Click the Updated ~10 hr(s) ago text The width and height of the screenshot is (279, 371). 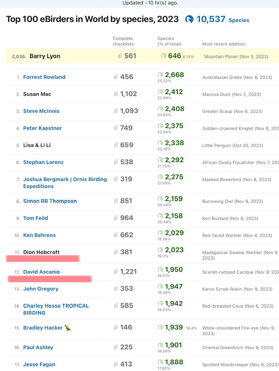(x=150, y=3)
